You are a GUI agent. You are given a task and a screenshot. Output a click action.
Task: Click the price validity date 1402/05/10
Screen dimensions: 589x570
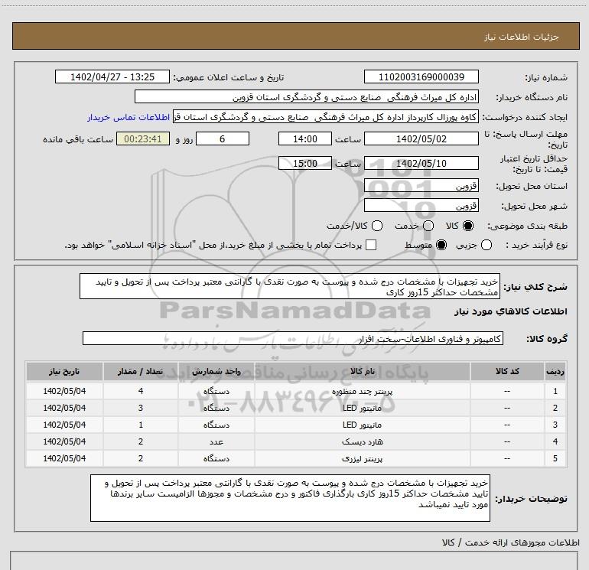[x=421, y=164]
